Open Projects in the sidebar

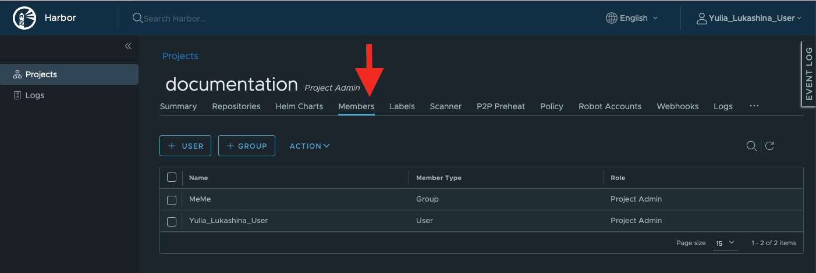click(69, 74)
